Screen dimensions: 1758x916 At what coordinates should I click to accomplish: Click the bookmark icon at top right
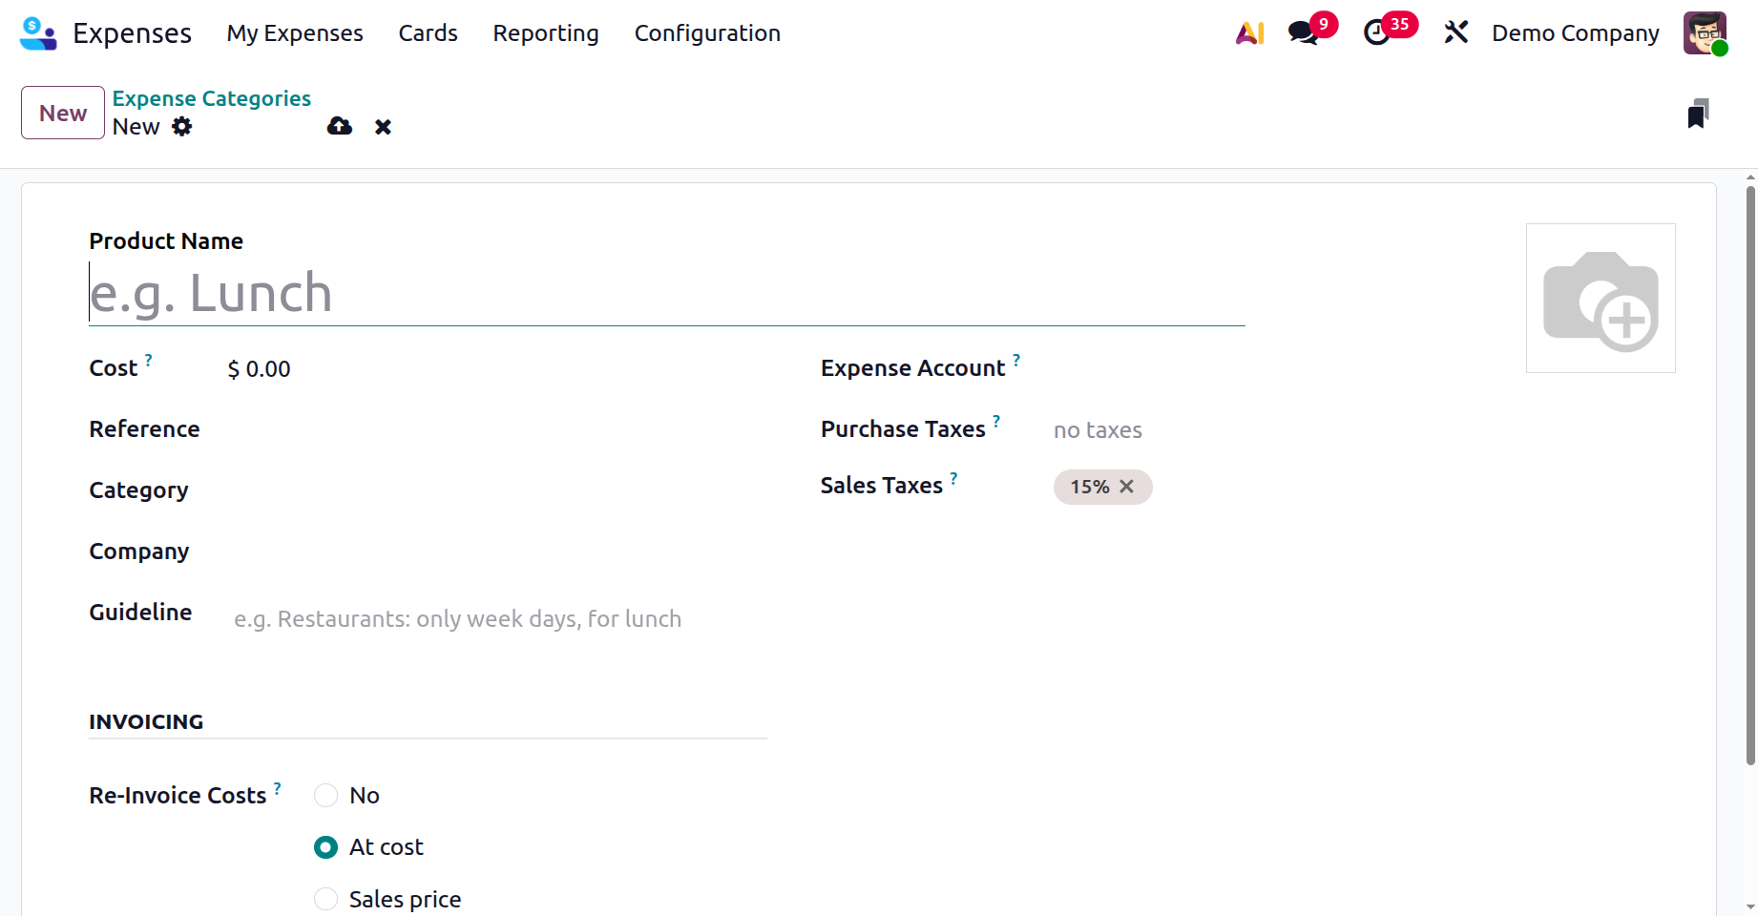pyautogui.click(x=1697, y=114)
